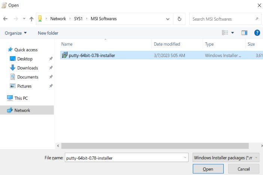Click the Desktop folder icon
263x175 pixels.
pyautogui.click(x=13, y=58)
